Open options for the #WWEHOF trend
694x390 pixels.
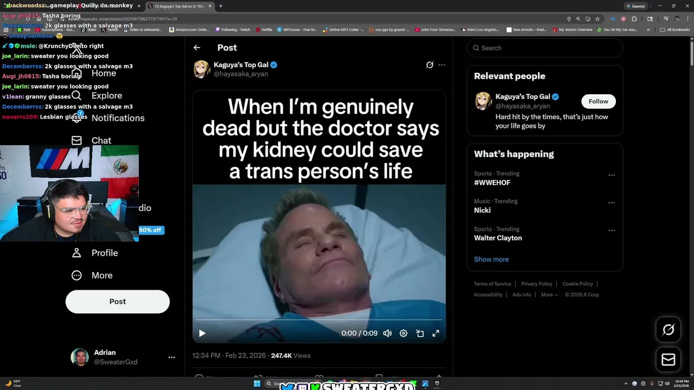pyautogui.click(x=612, y=175)
